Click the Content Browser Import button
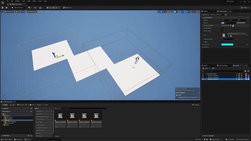This screenshot has height=141, width=251. [x=12, y=105]
